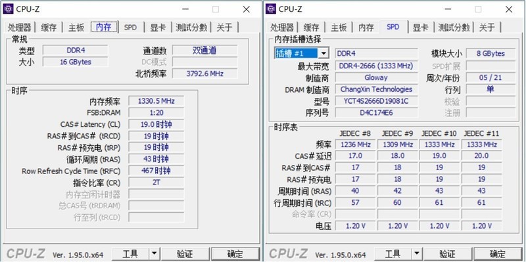The width and height of the screenshot is (526, 262).
Task: Click the 单 ranks value
Action: tap(490, 89)
